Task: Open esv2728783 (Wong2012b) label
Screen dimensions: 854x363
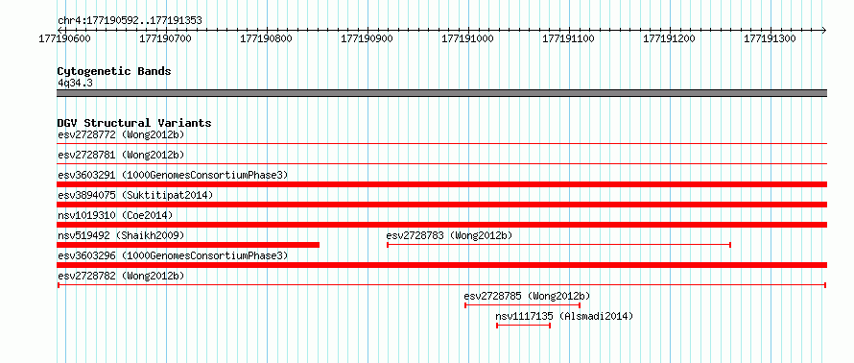Action: [x=450, y=235]
